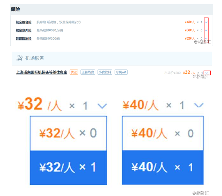Select the highlighted ¥40/人 × 1 option

pyautogui.click(x=163, y=168)
